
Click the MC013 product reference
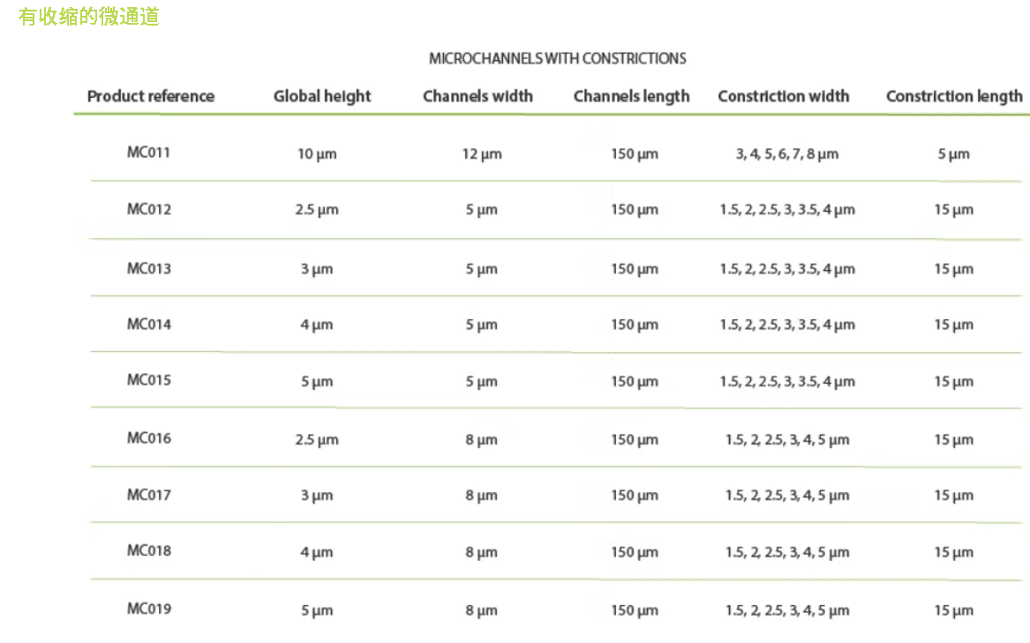point(148,268)
